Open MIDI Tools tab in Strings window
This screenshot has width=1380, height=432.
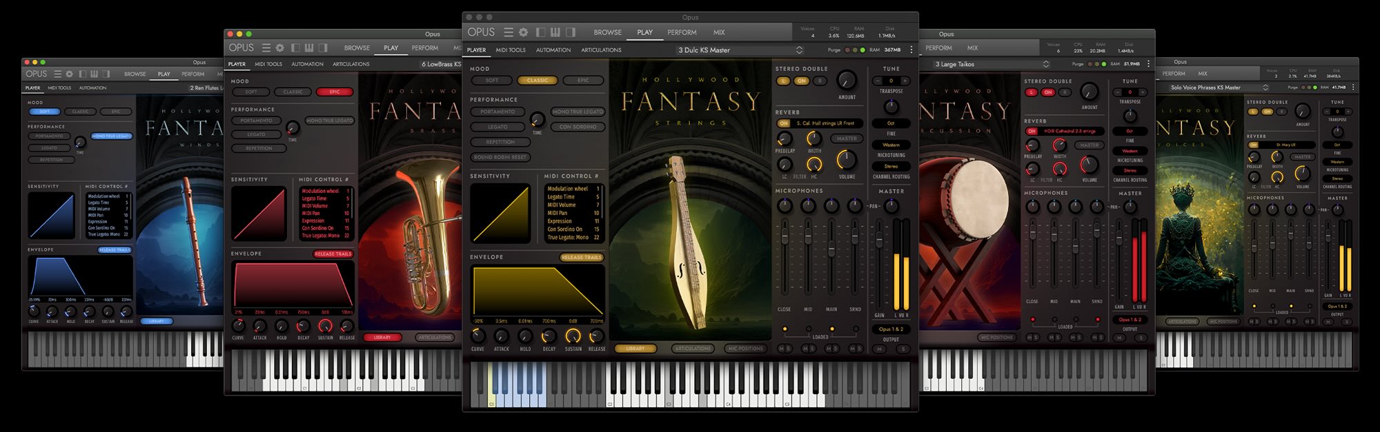tap(511, 50)
